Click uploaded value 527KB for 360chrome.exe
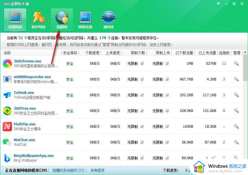The image size is (248, 175). (x=211, y=64)
